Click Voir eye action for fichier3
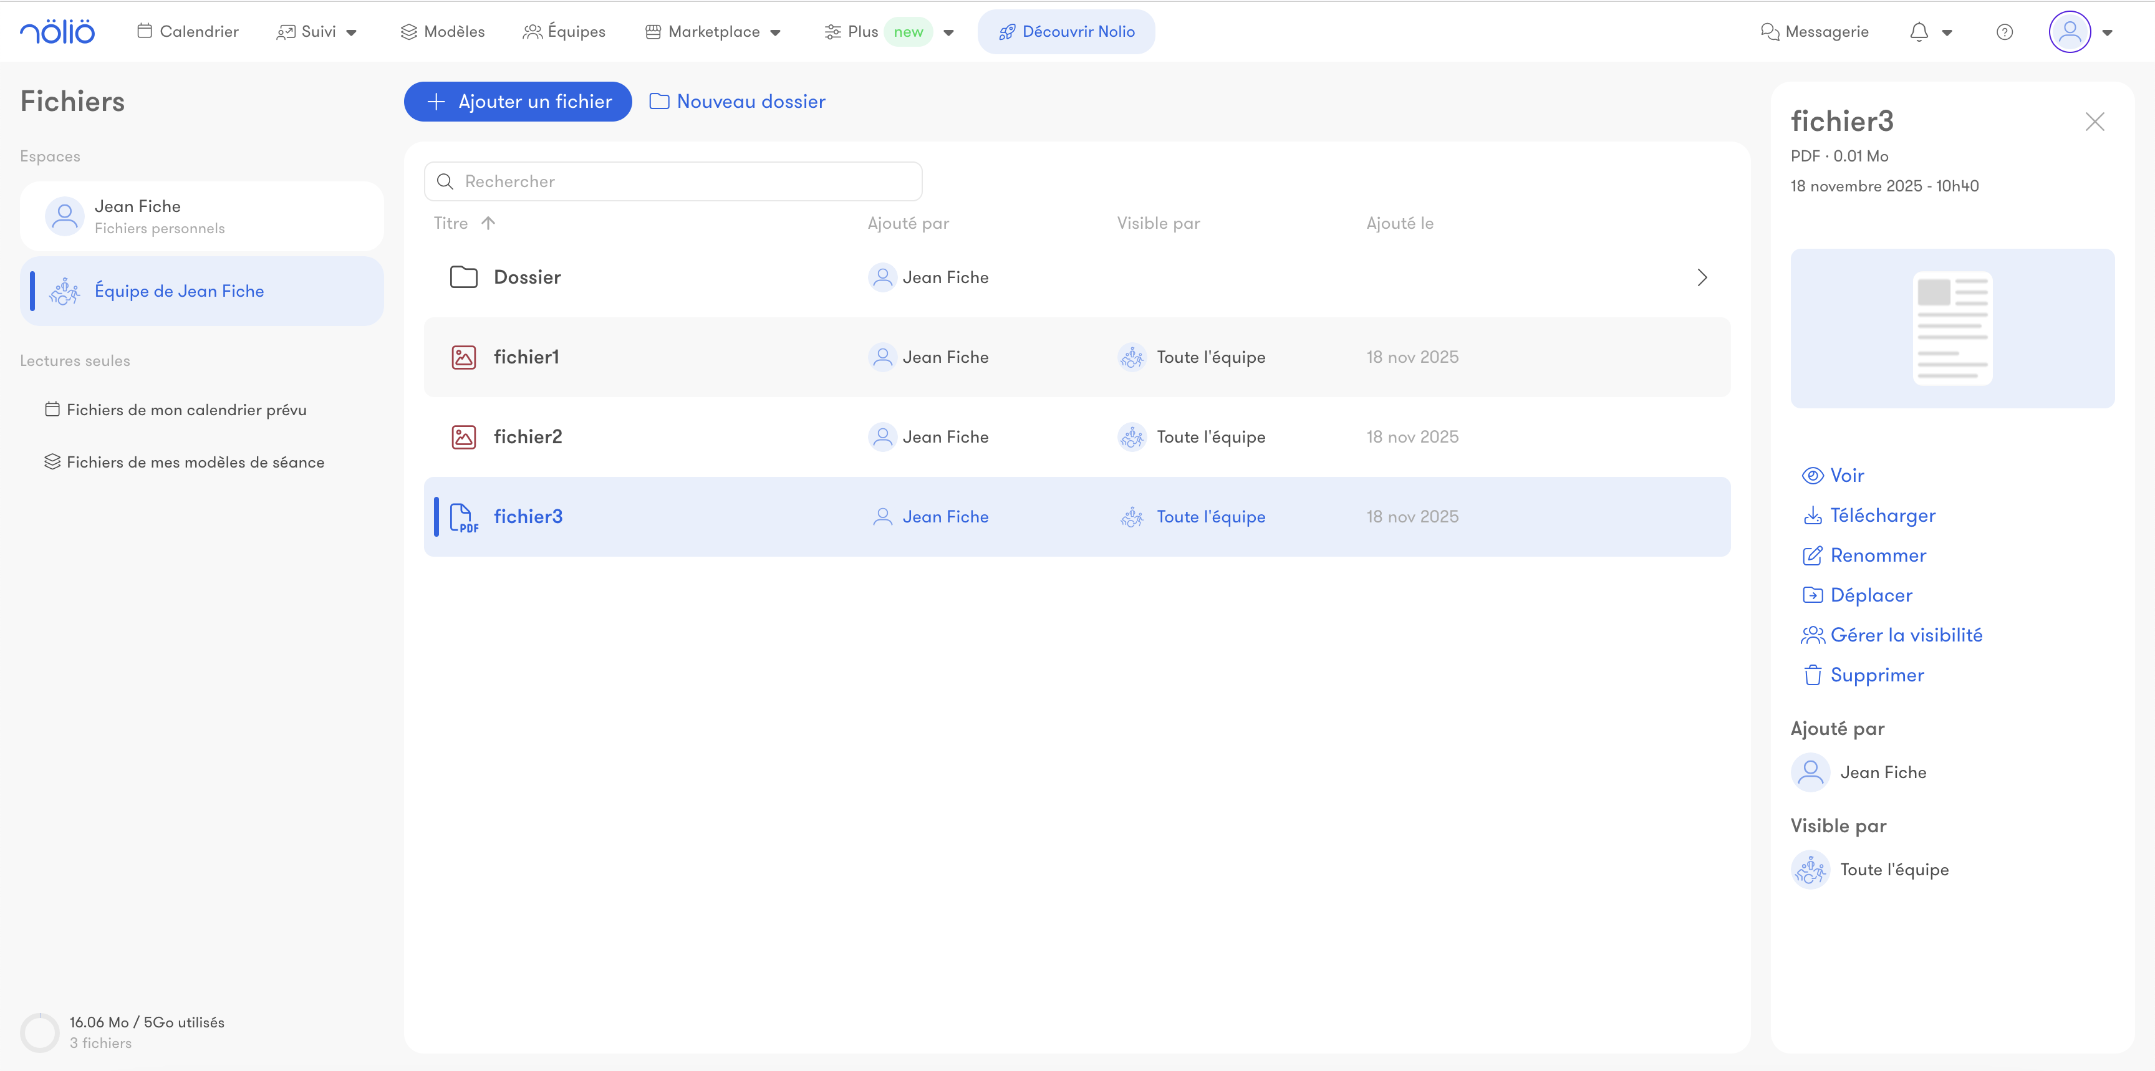Screen dimensions: 2155x1071 [1846, 476]
